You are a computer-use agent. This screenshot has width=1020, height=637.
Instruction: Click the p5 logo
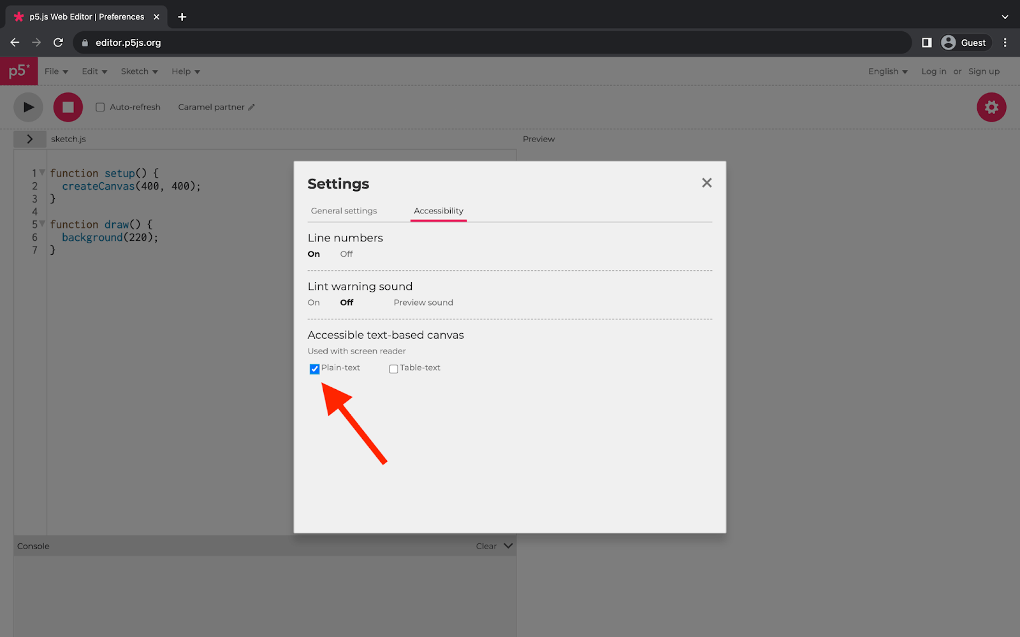18,71
